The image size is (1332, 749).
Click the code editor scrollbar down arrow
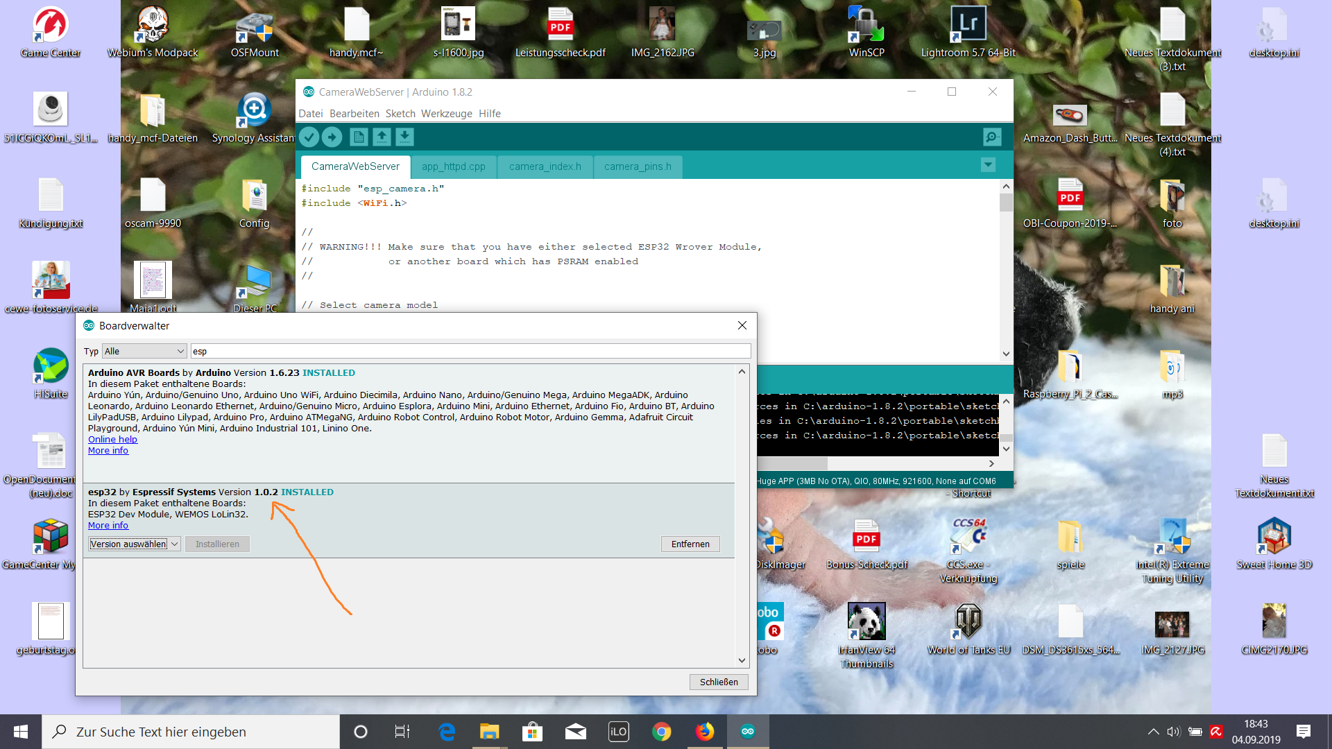pyautogui.click(x=1006, y=354)
